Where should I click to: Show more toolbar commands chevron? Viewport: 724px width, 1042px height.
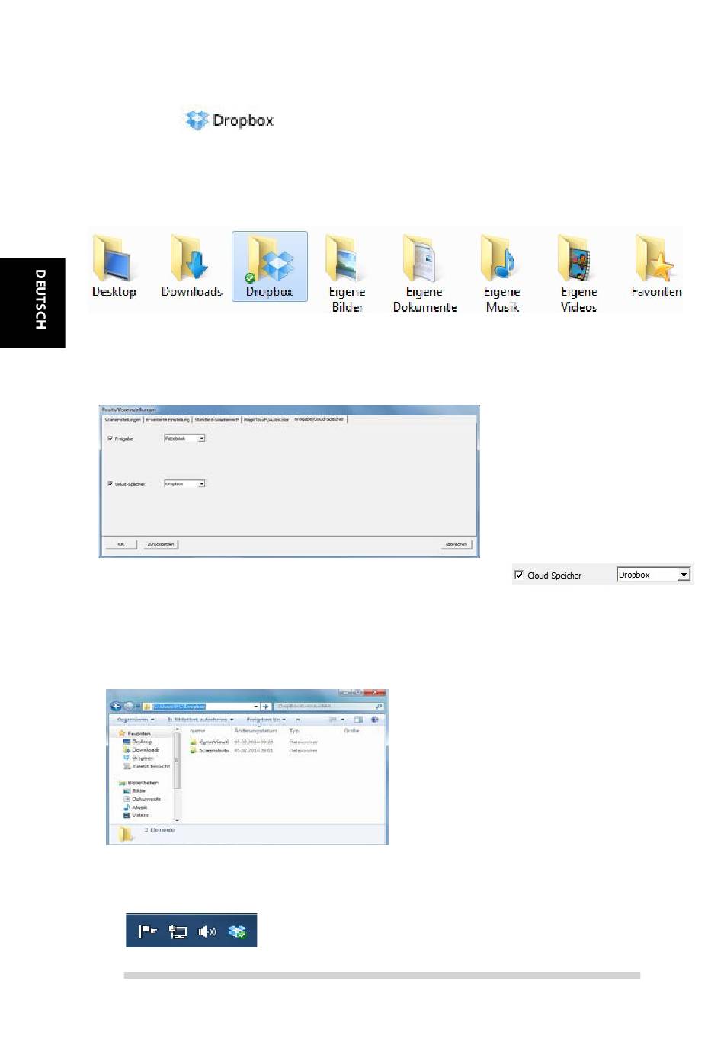(x=298, y=719)
